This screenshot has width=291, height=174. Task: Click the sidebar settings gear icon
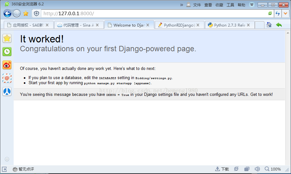[7, 159]
